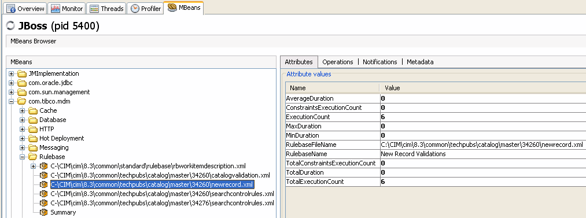Click the Monitor chart icon
The width and height of the screenshot is (586, 218).
tap(56, 8)
